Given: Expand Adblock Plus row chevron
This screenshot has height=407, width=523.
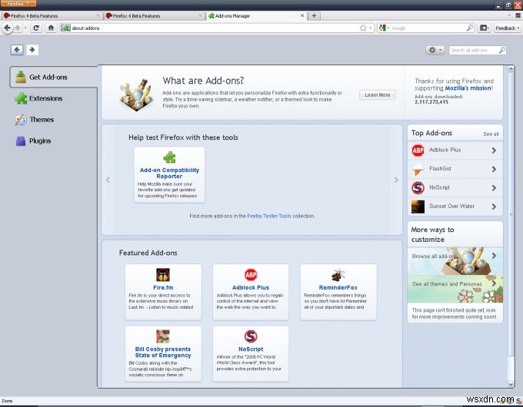Looking at the screenshot, I should click(x=494, y=151).
